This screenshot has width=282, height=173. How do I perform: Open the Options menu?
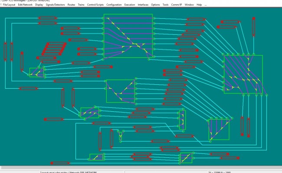click(155, 5)
